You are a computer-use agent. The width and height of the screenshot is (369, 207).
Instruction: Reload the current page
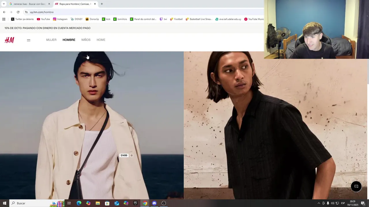(x=18, y=12)
